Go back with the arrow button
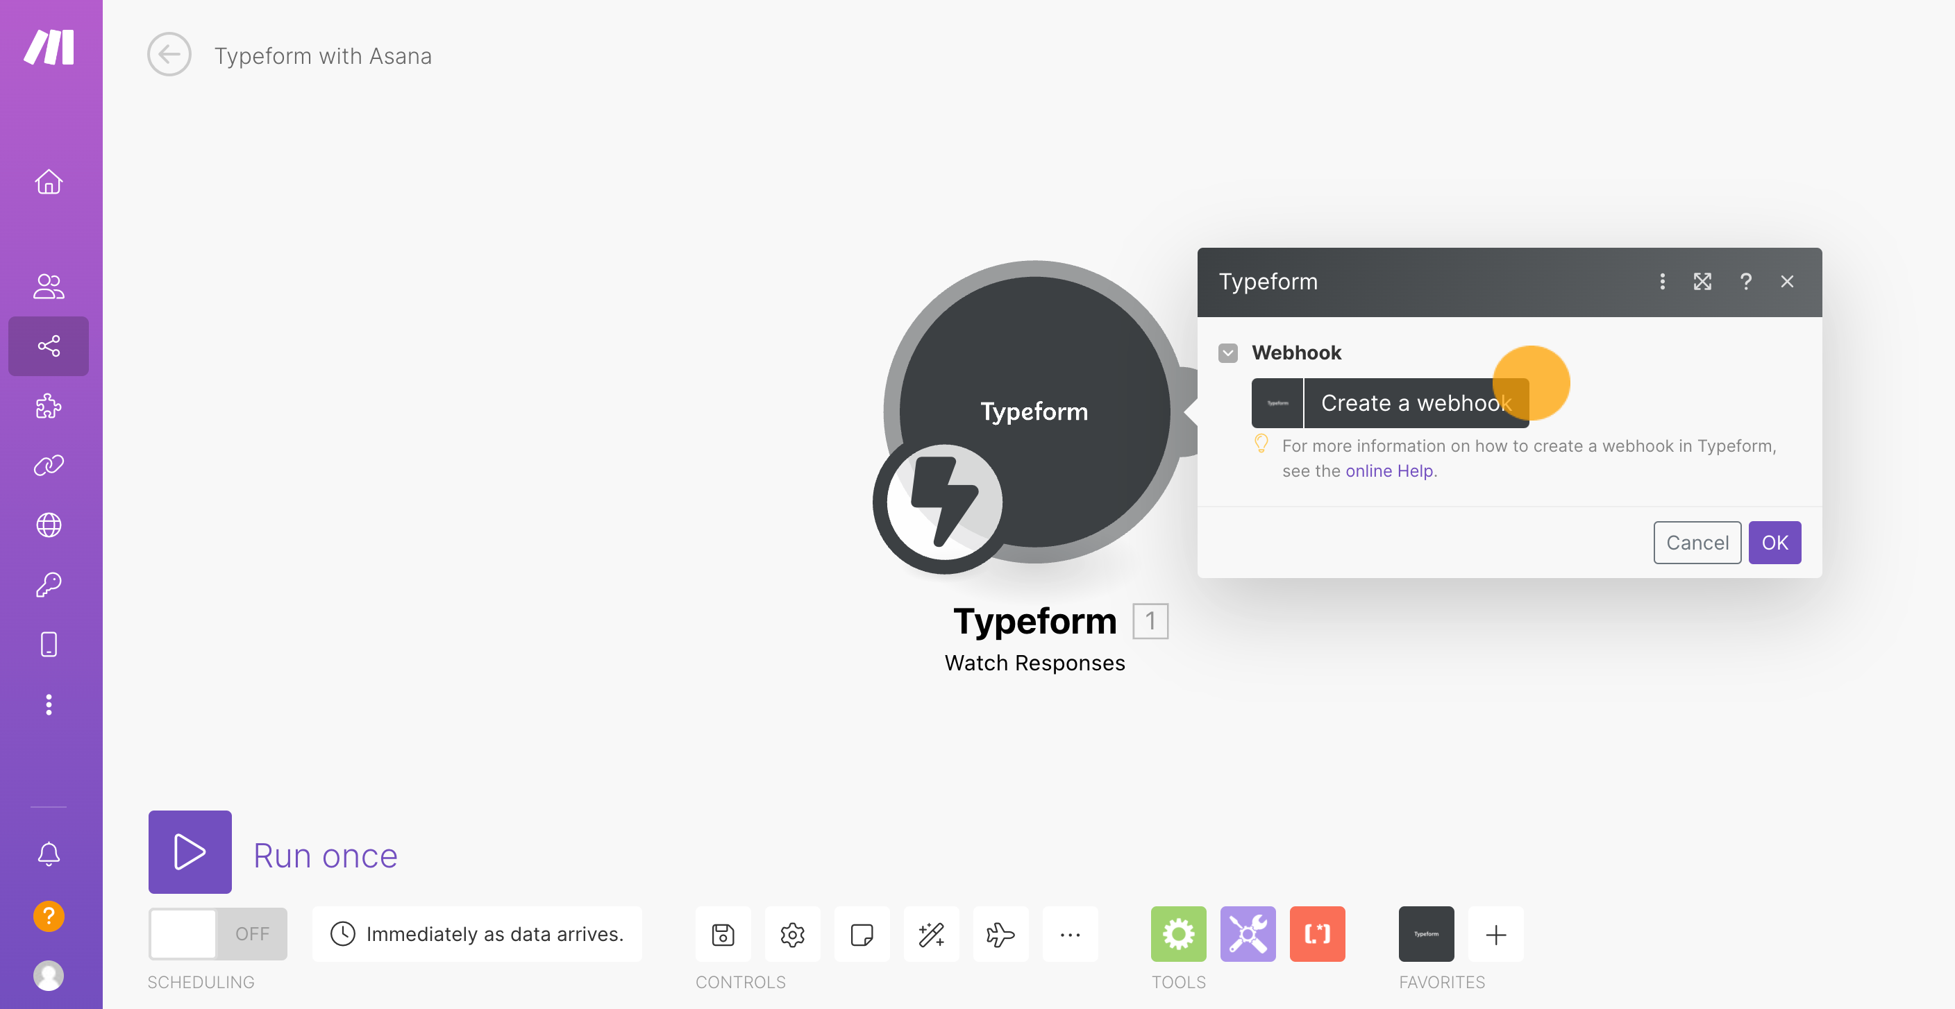 [169, 55]
